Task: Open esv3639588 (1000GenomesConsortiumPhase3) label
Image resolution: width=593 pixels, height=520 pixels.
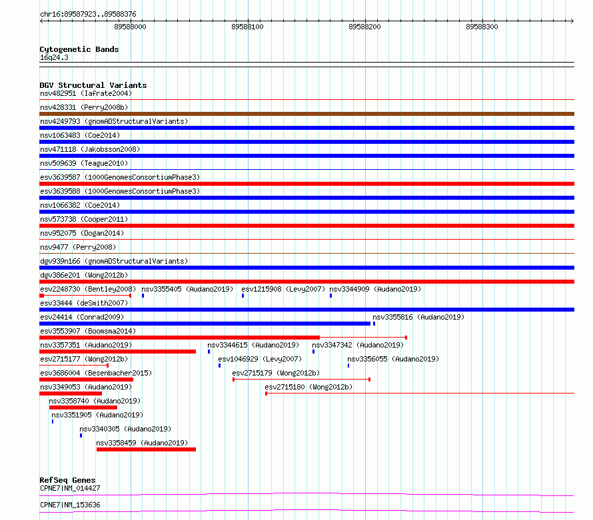Action: click(x=120, y=191)
